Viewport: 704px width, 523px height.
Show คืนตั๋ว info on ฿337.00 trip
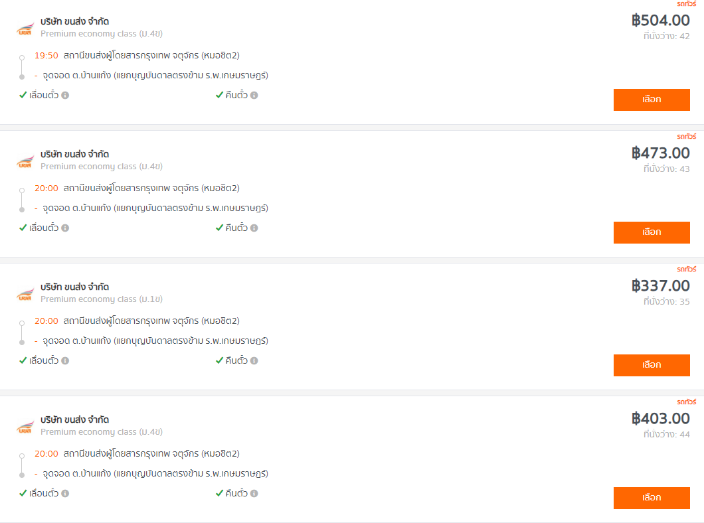254,360
